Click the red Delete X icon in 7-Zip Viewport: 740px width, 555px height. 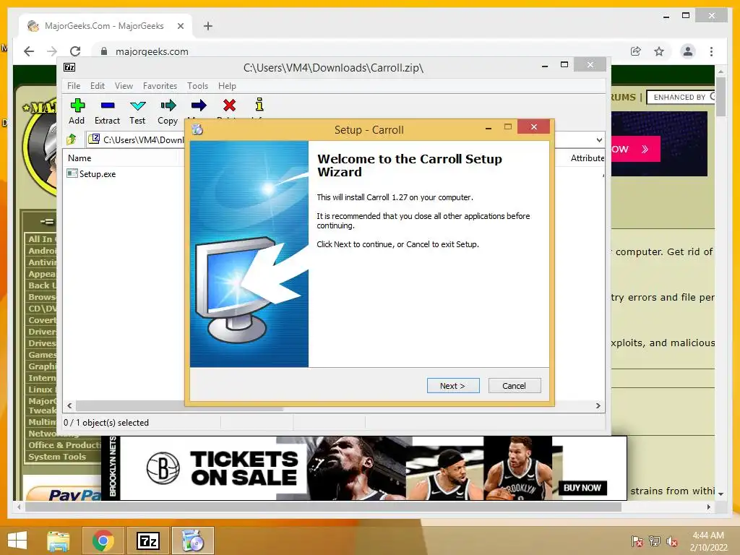(229, 106)
